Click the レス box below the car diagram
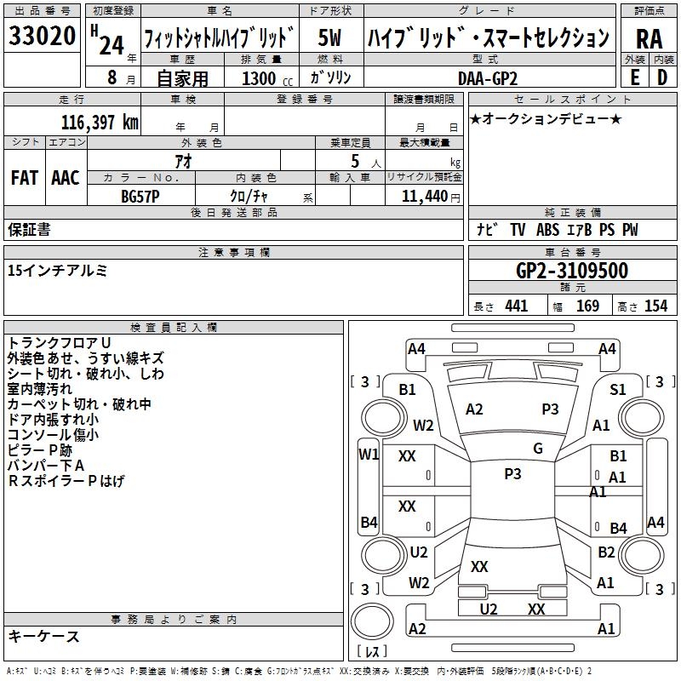681x681 pixels. [x=372, y=651]
